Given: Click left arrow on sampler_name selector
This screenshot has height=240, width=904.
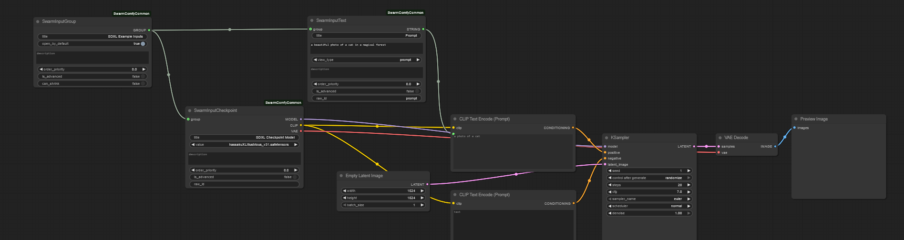Looking at the screenshot, I should 610,199.
